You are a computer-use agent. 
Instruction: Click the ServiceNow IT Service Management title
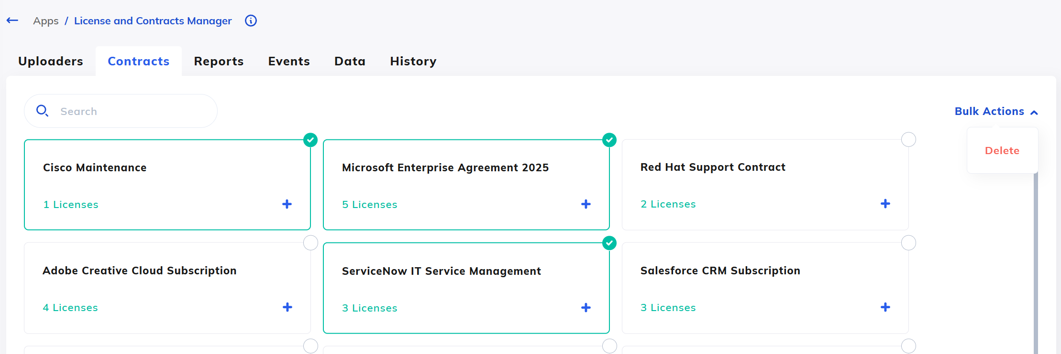pyautogui.click(x=442, y=271)
